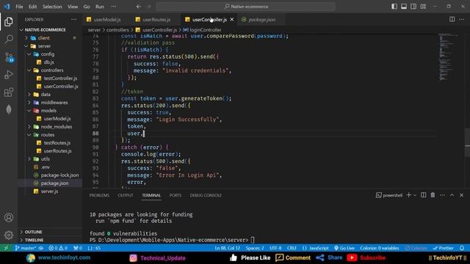Image resolution: width=470 pixels, height=264 pixels.
Task: Switch to the Debug Console tab
Action: pyautogui.click(x=206, y=195)
